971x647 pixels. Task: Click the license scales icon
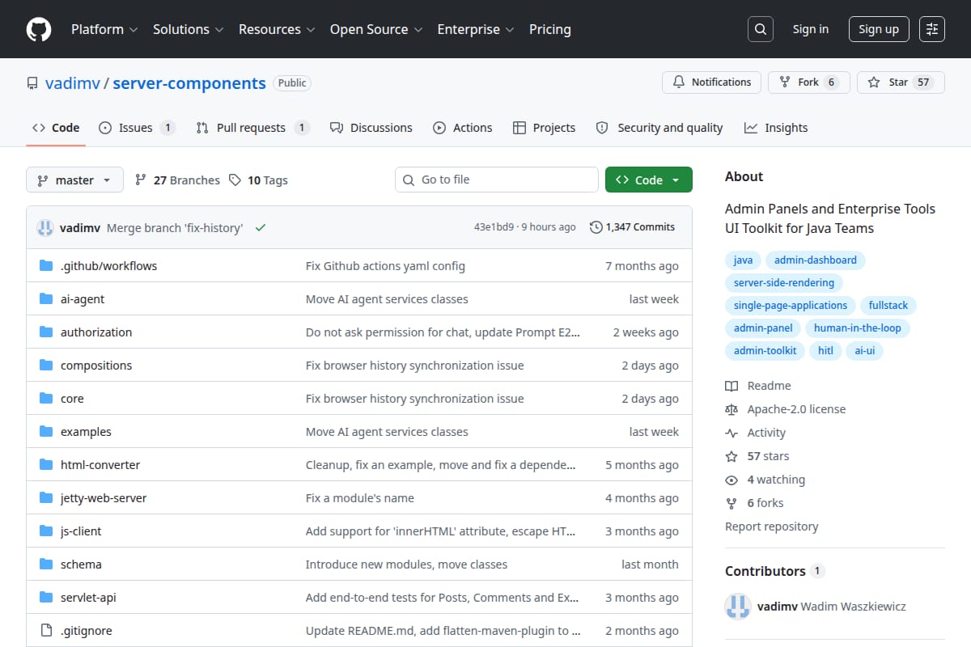(731, 409)
